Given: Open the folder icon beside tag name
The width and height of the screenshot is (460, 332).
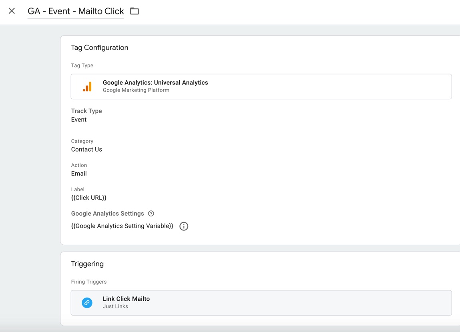Looking at the screenshot, I should [135, 11].
